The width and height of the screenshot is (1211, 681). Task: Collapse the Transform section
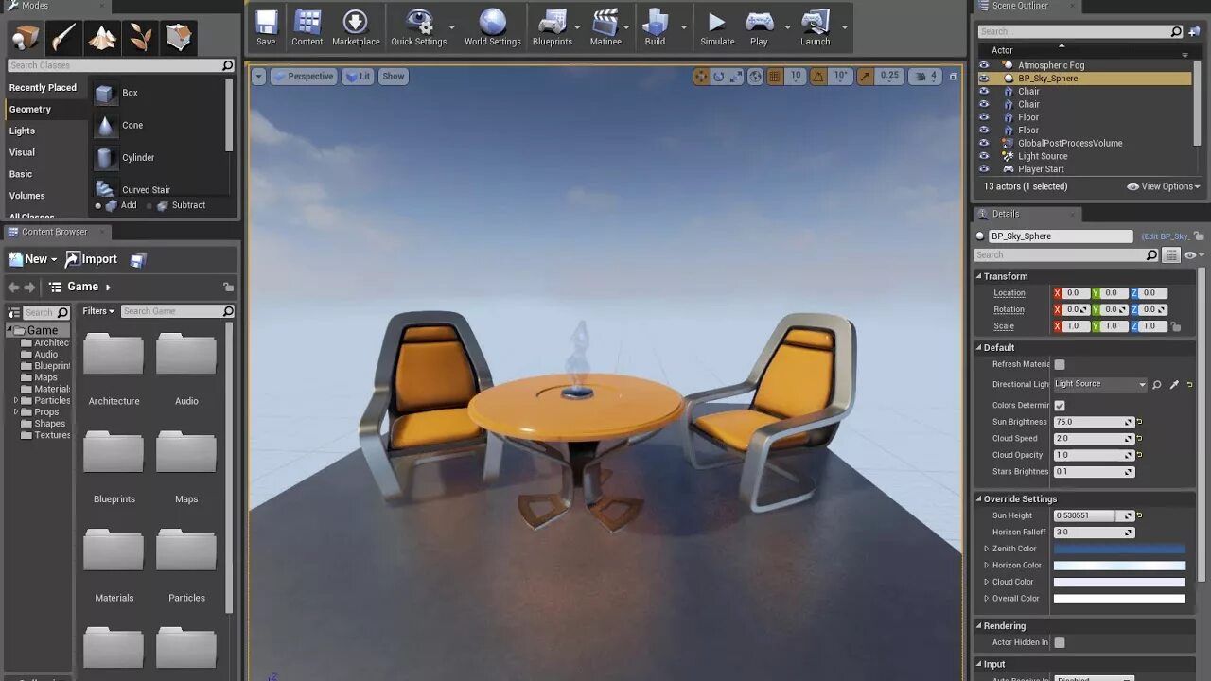[x=979, y=276]
